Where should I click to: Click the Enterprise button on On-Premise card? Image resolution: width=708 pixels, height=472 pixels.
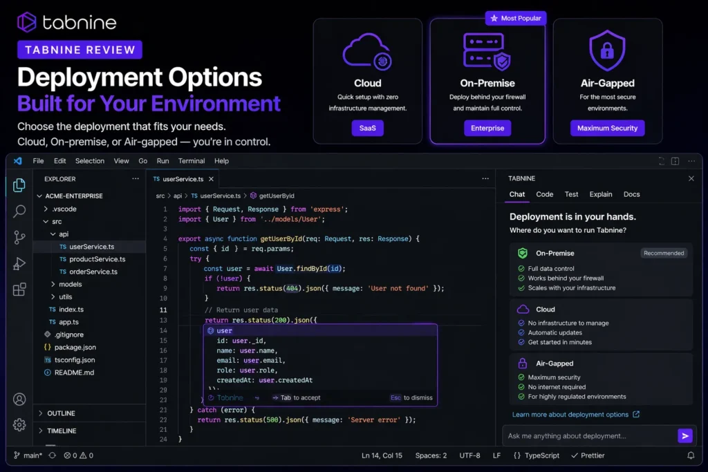(x=487, y=128)
